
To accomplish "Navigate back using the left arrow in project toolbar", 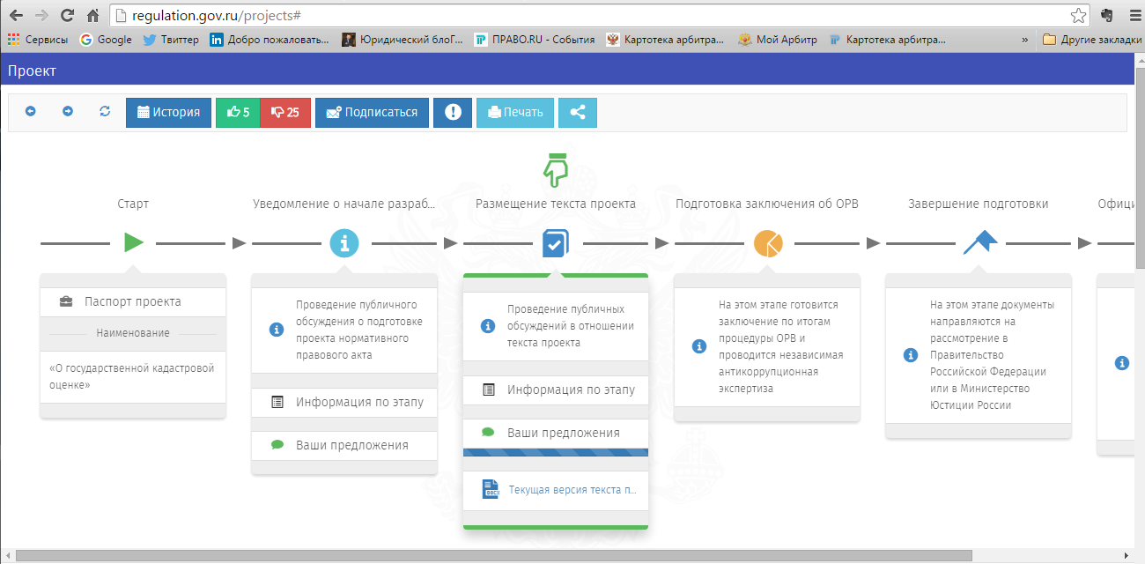I will click(x=32, y=112).
